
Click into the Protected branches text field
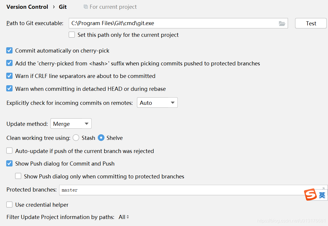(x=176, y=190)
